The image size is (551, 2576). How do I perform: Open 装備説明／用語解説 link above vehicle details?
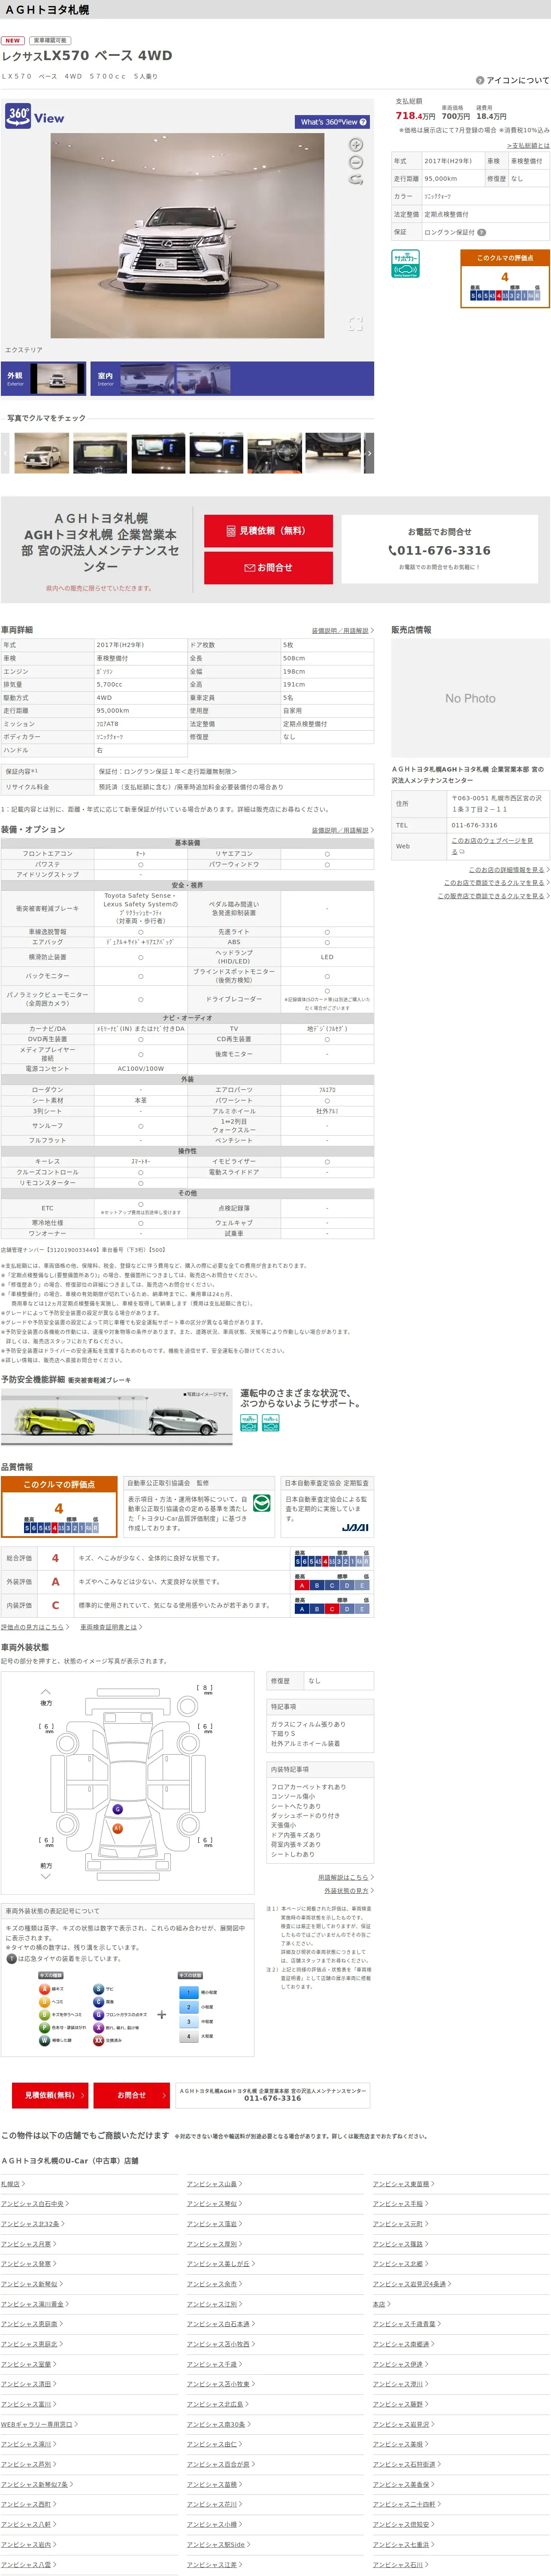click(342, 631)
